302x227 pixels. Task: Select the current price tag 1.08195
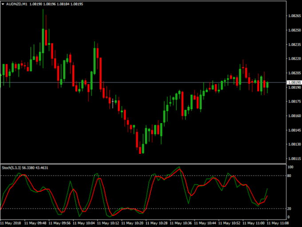click(294, 82)
